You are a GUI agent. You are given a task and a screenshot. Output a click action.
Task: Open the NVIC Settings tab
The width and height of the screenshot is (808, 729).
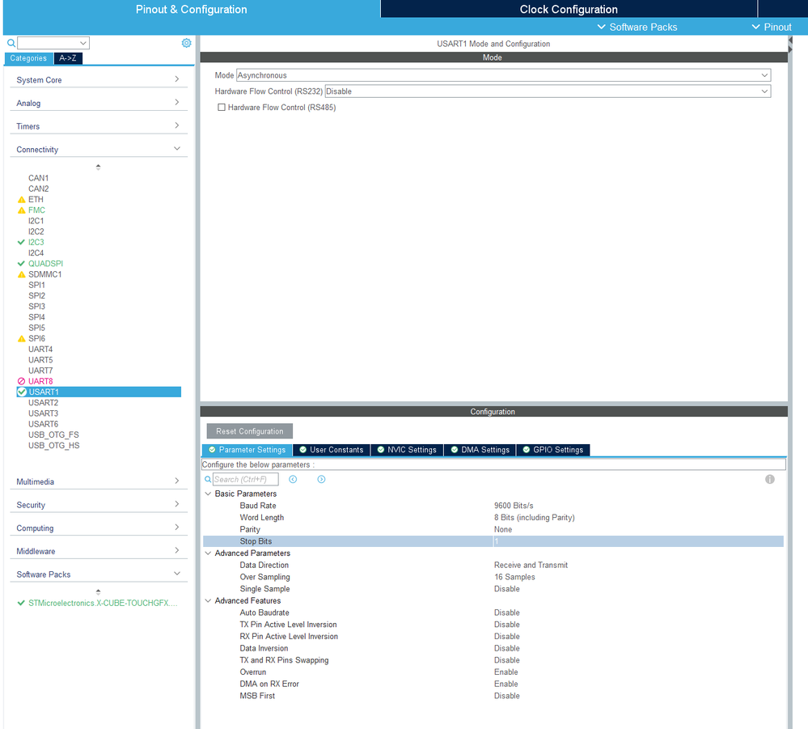click(407, 450)
